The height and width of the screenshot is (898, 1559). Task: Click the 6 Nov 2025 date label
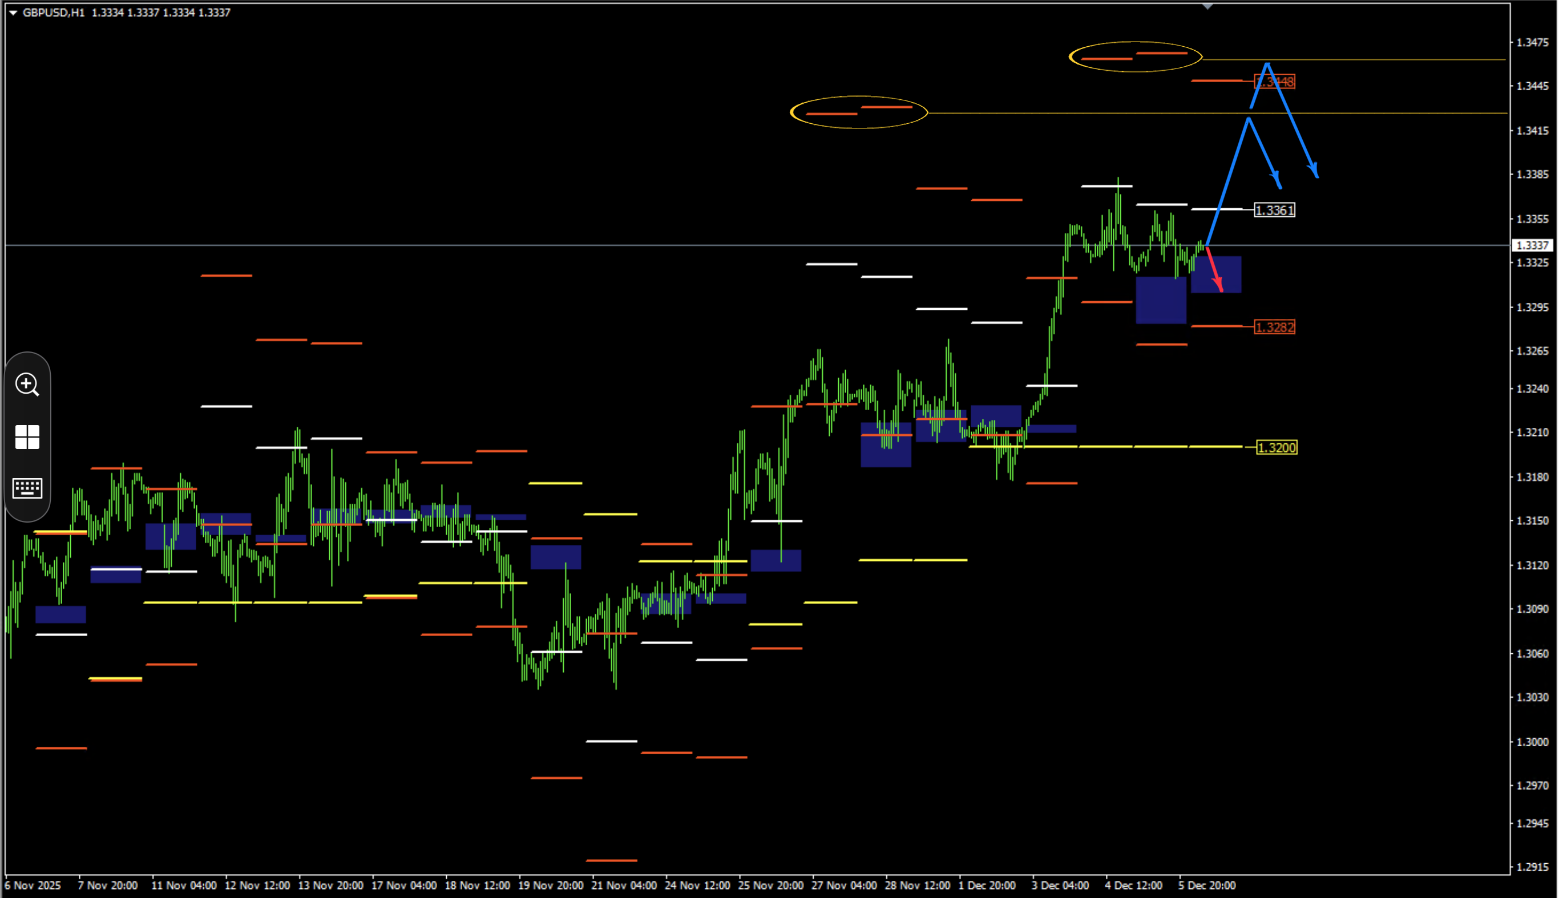(33, 885)
